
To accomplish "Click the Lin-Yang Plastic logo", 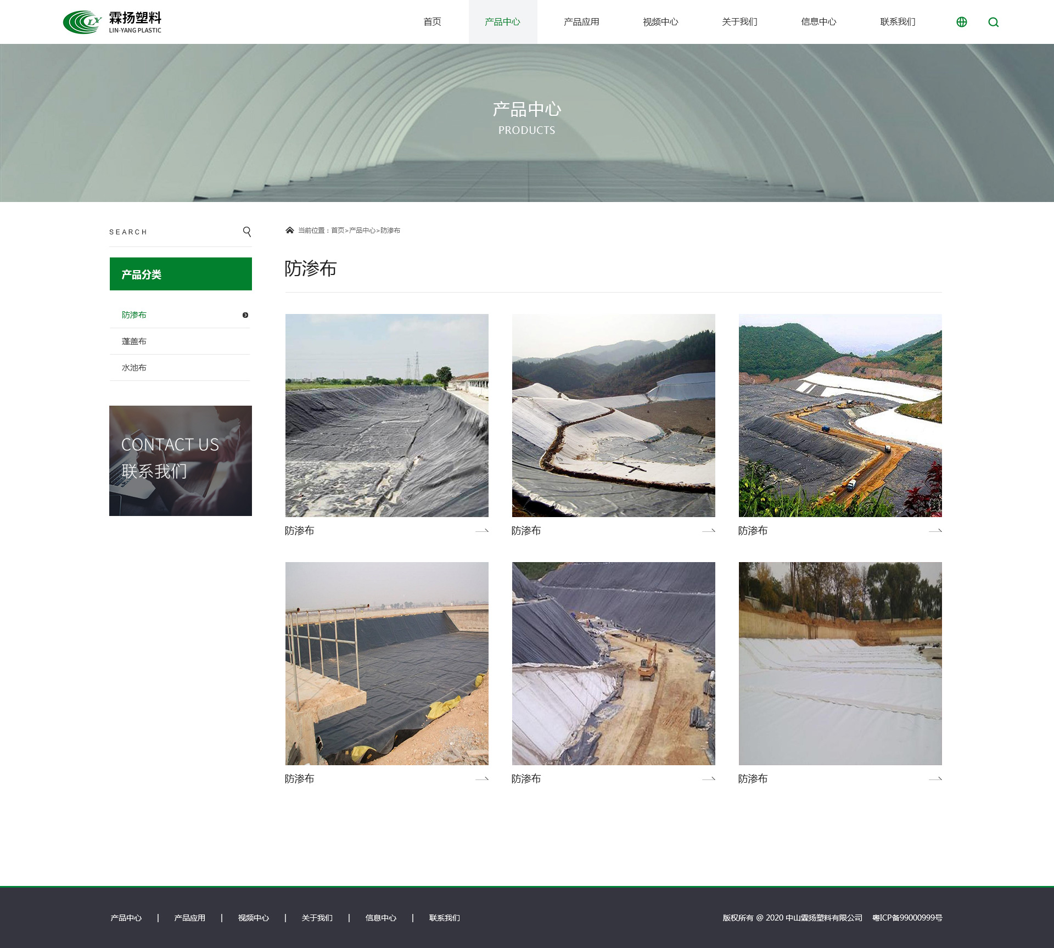I will (x=113, y=22).
